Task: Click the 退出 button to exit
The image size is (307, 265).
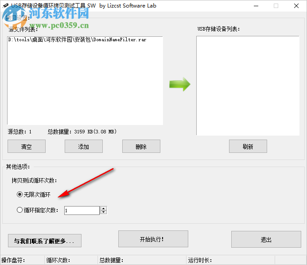Action: pyautogui.click(x=266, y=239)
